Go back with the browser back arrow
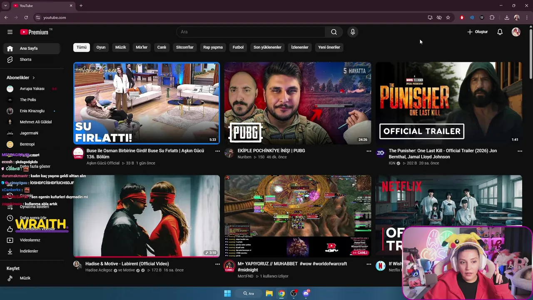 (x=6, y=17)
